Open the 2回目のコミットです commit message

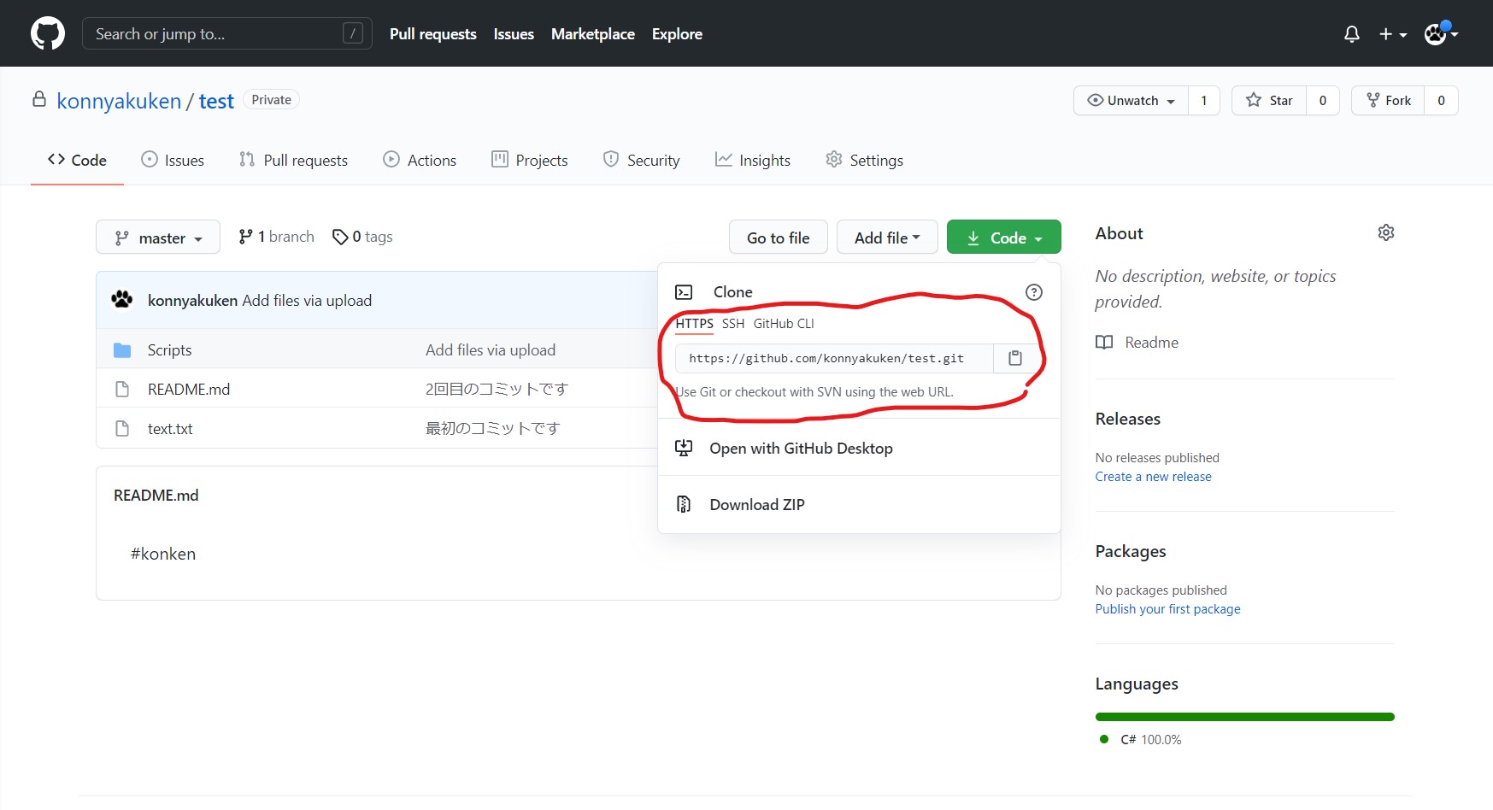[497, 390]
